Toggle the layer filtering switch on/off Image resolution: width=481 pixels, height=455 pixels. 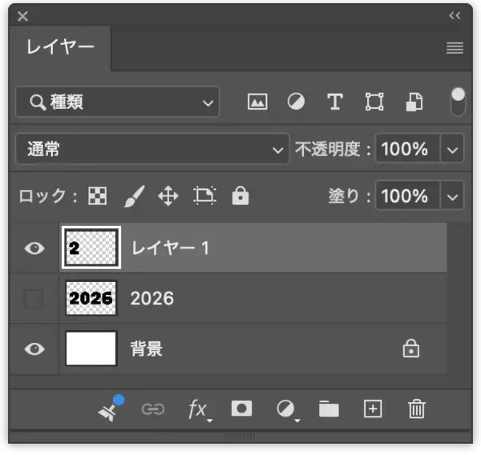[x=458, y=102]
